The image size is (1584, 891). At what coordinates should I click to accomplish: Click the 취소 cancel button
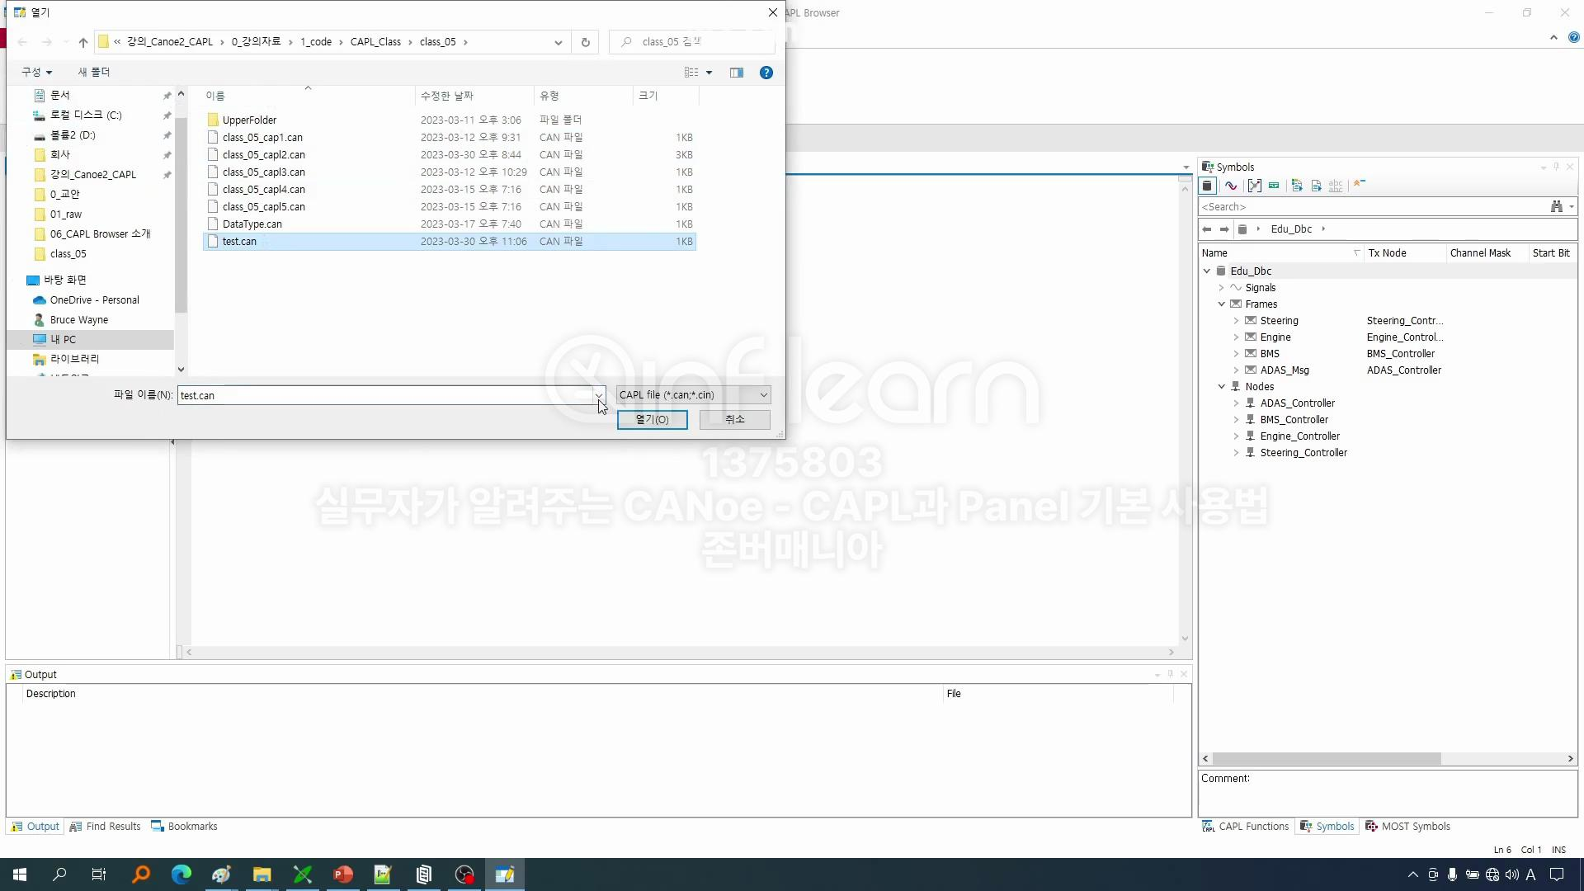coord(735,420)
